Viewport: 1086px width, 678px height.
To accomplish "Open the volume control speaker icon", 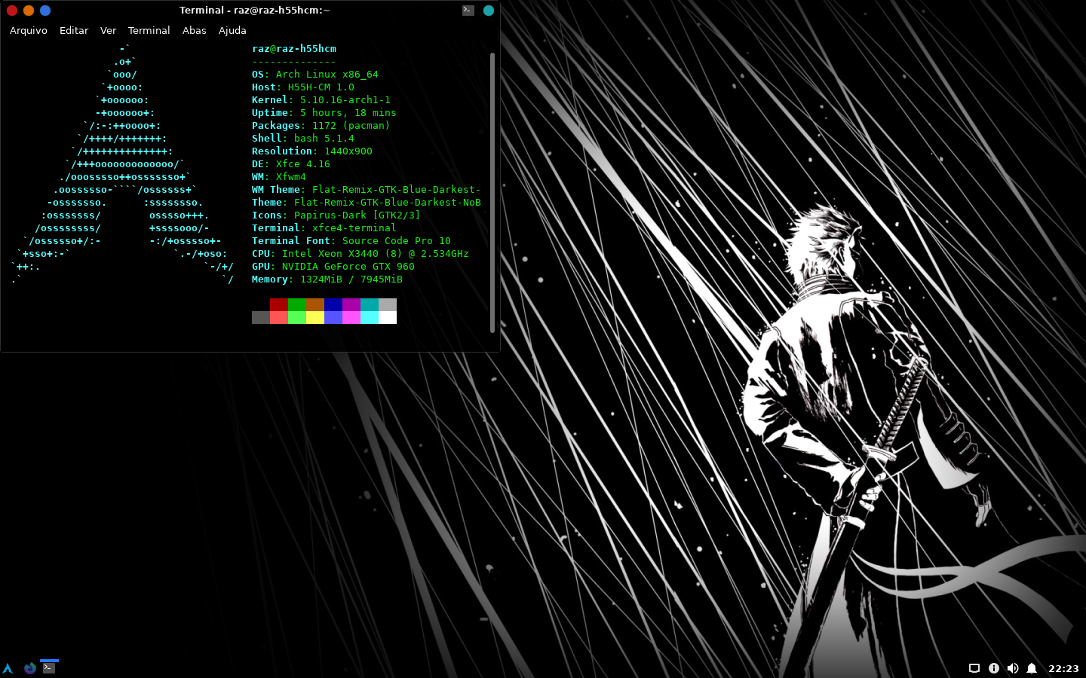I will click(x=1013, y=668).
